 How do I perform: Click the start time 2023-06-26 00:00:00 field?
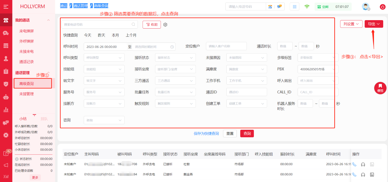pos(105,47)
